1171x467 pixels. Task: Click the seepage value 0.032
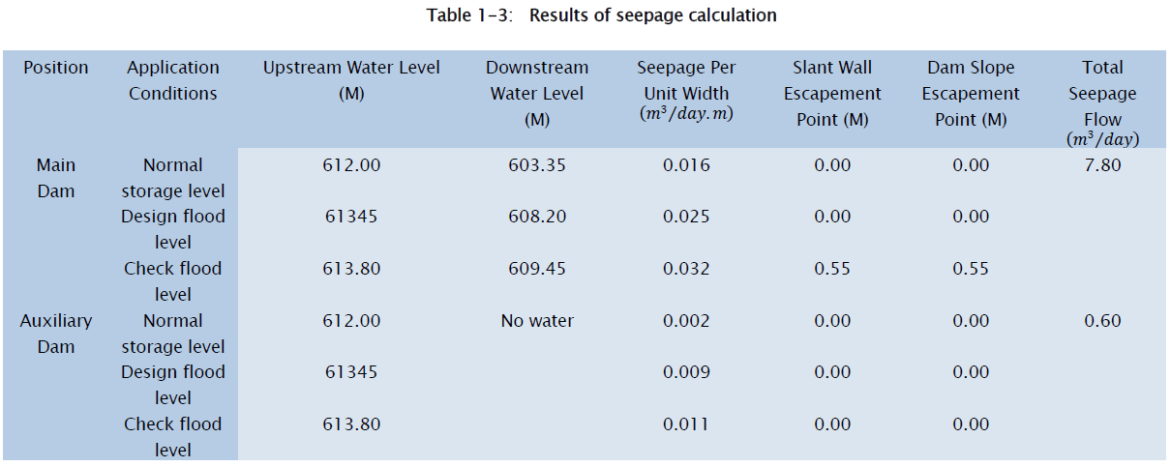[x=686, y=269]
